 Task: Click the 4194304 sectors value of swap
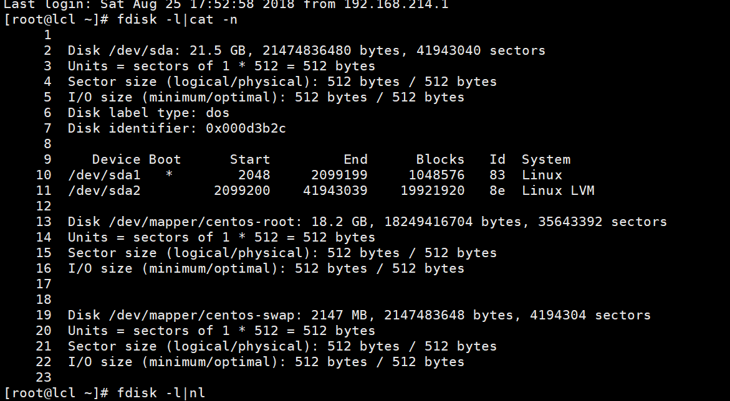[x=558, y=316]
